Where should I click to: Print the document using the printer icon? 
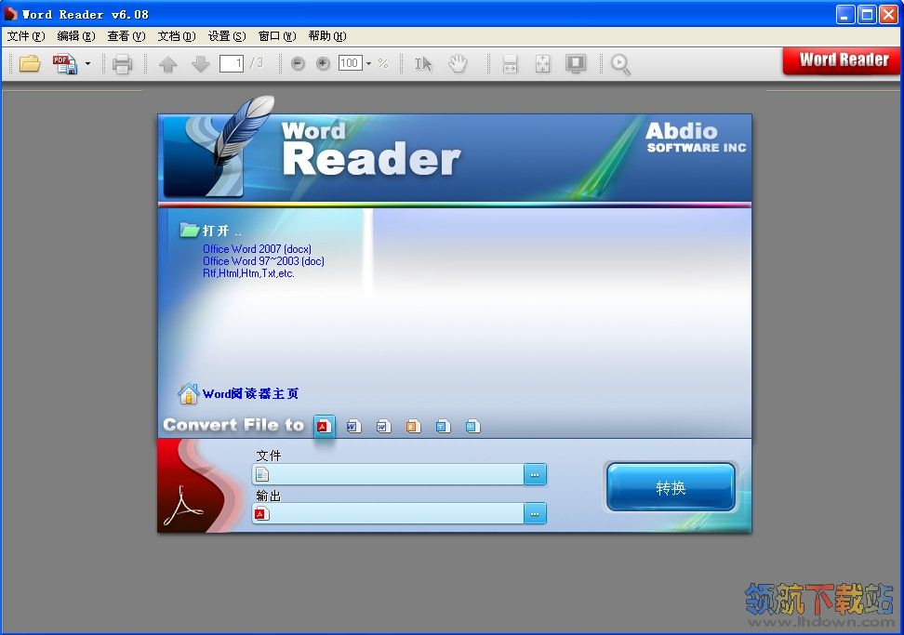[122, 63]
